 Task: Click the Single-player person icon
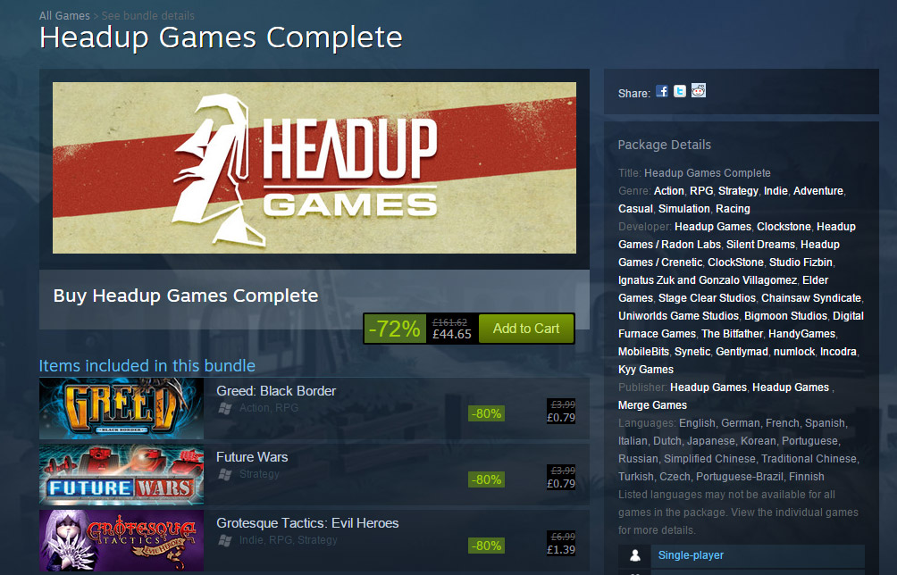coord(634,555)
